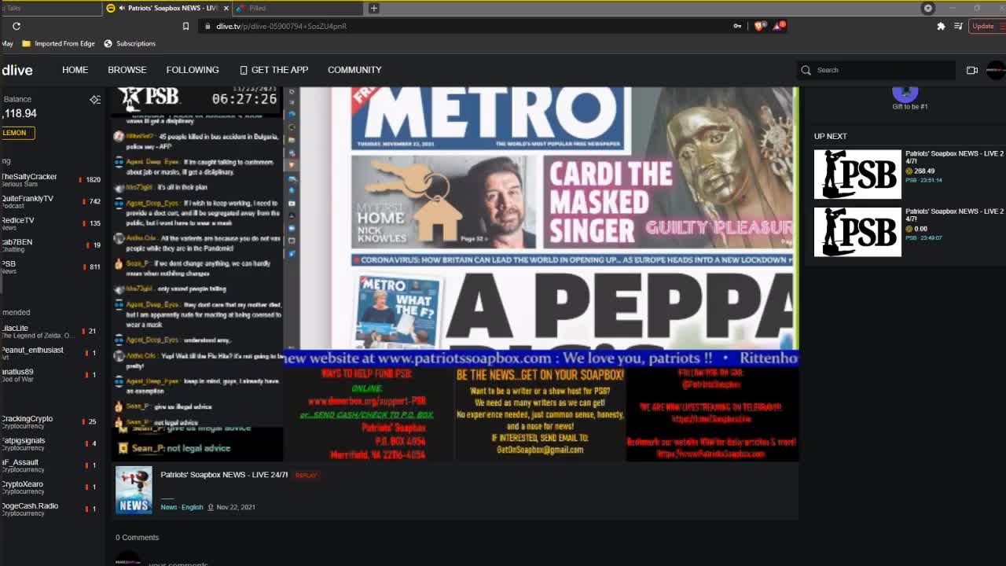
Task: Open GET THE APP link
Action: (x=274, y=70)
